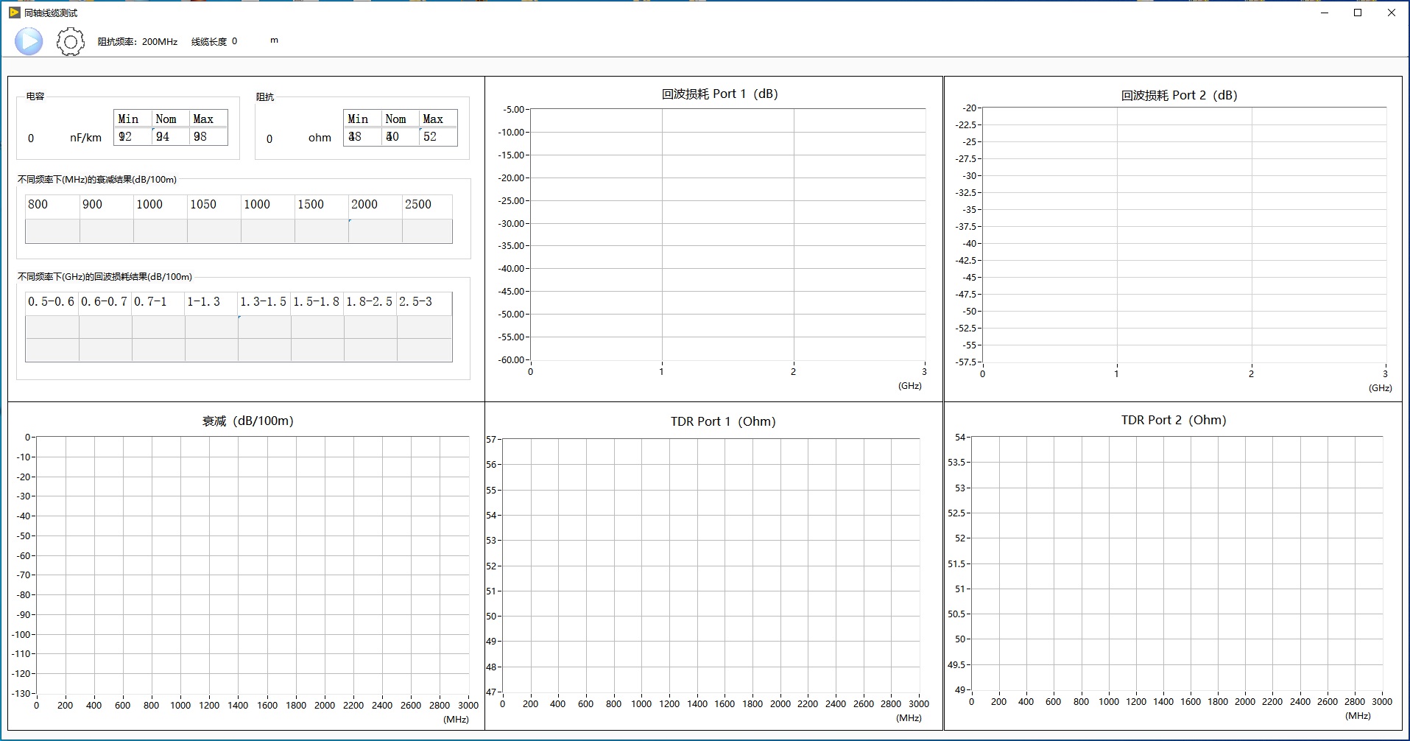Select the 2.5-3 GHz return loss header cell
The image size is (1410, 741).
(424, 302)
